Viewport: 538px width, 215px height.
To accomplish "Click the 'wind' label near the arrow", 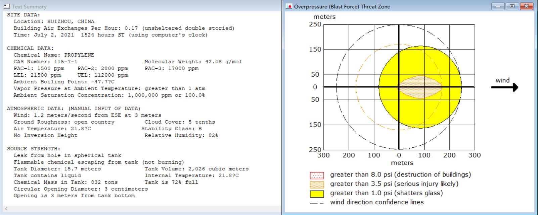I will [503, 80].
